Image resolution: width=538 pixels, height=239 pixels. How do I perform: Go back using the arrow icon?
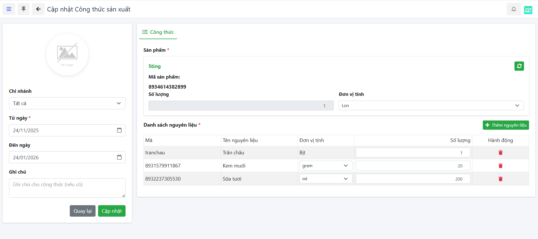click(38, 9)
